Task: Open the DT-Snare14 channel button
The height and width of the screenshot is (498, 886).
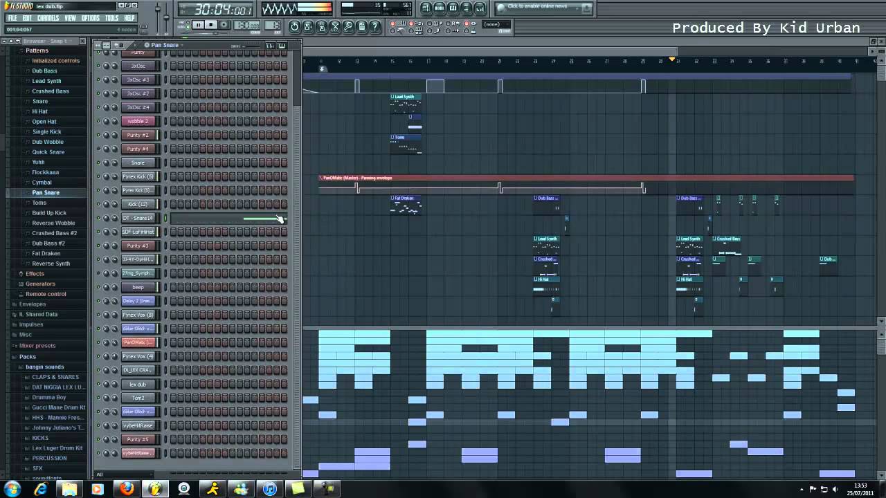Action: coord(138,218)
